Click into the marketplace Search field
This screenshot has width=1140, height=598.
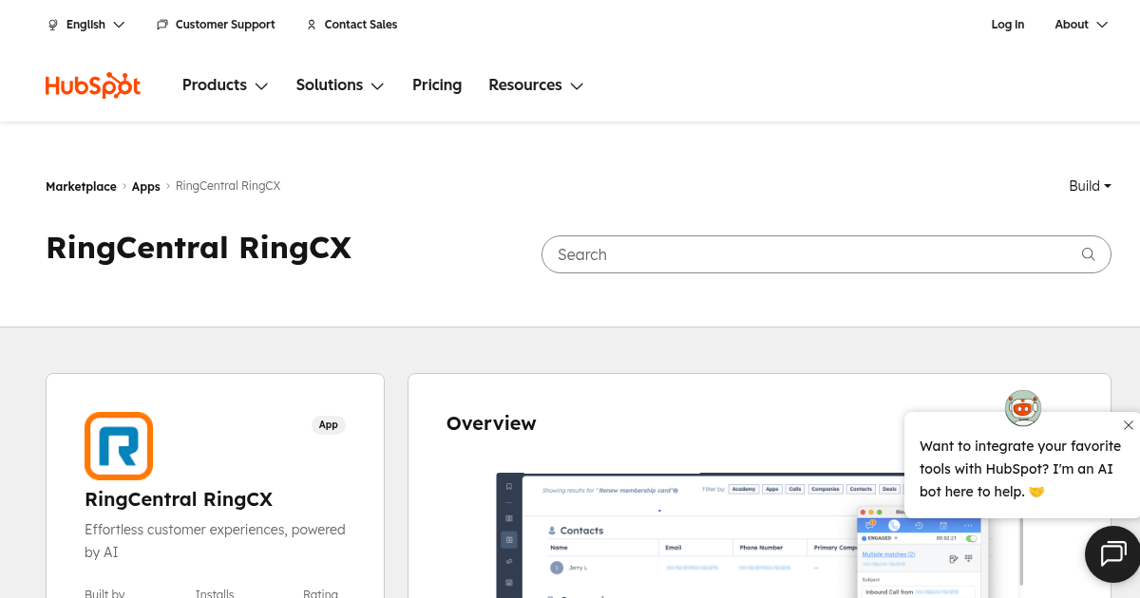click(826, 254)
